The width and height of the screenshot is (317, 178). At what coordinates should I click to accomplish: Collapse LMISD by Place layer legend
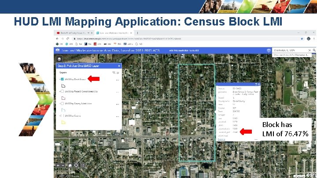click(x=60, y=91)
